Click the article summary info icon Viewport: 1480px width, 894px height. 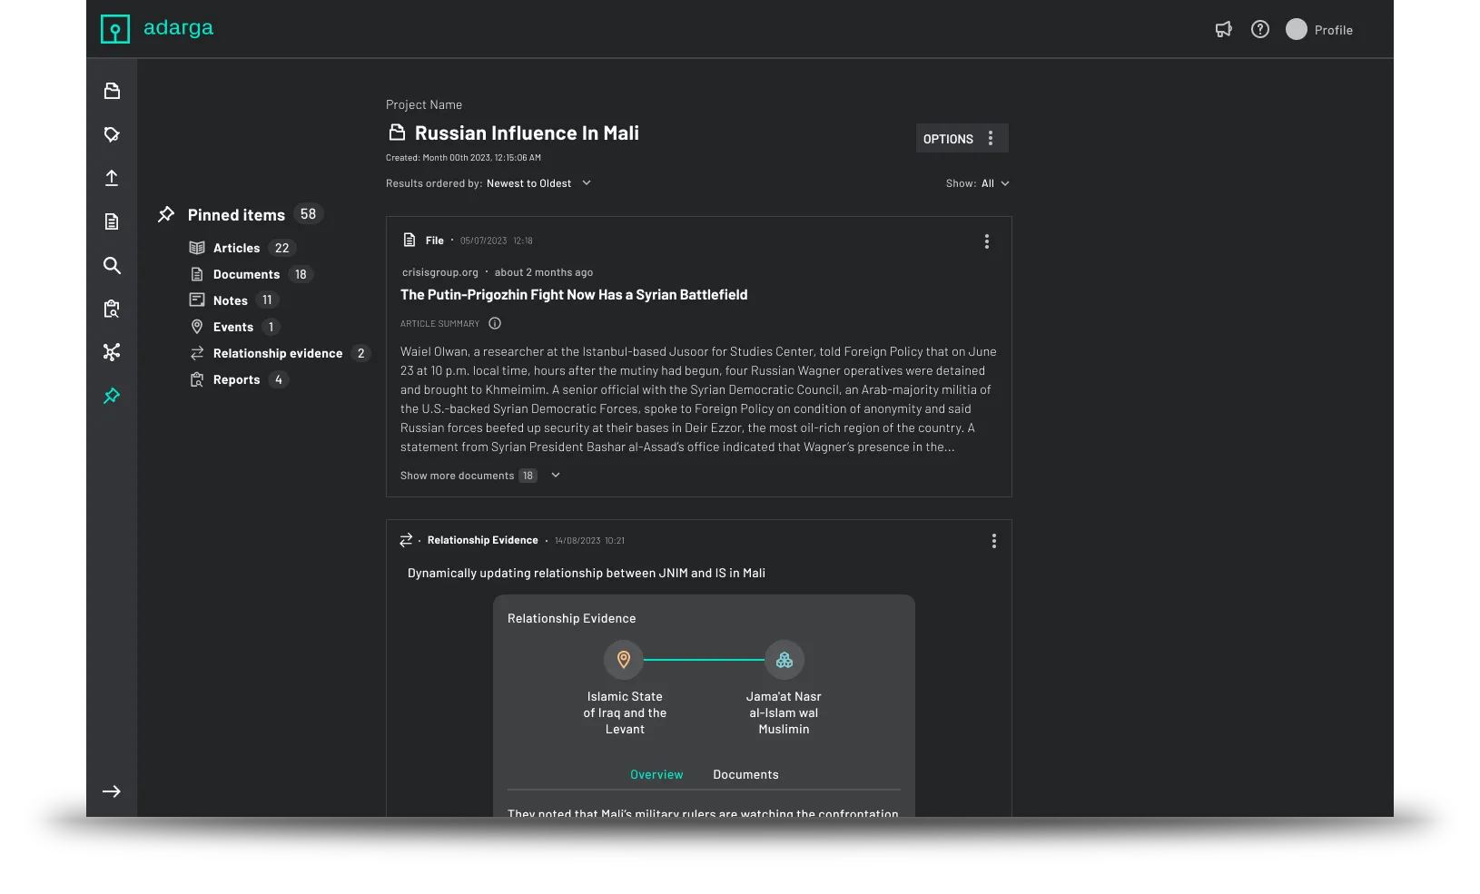pos(495,324)
